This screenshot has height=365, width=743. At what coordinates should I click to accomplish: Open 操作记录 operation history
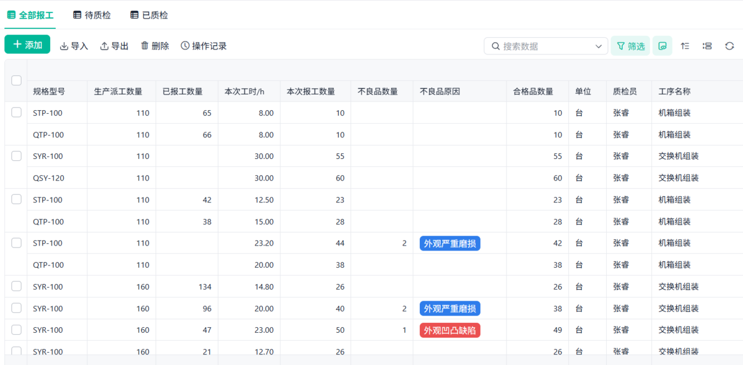coord(204,46)
